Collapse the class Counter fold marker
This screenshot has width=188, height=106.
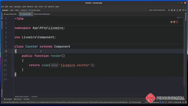(x=13, y=47)
